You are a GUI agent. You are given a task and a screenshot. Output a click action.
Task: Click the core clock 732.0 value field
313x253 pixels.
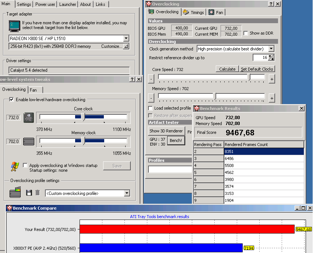13,117
